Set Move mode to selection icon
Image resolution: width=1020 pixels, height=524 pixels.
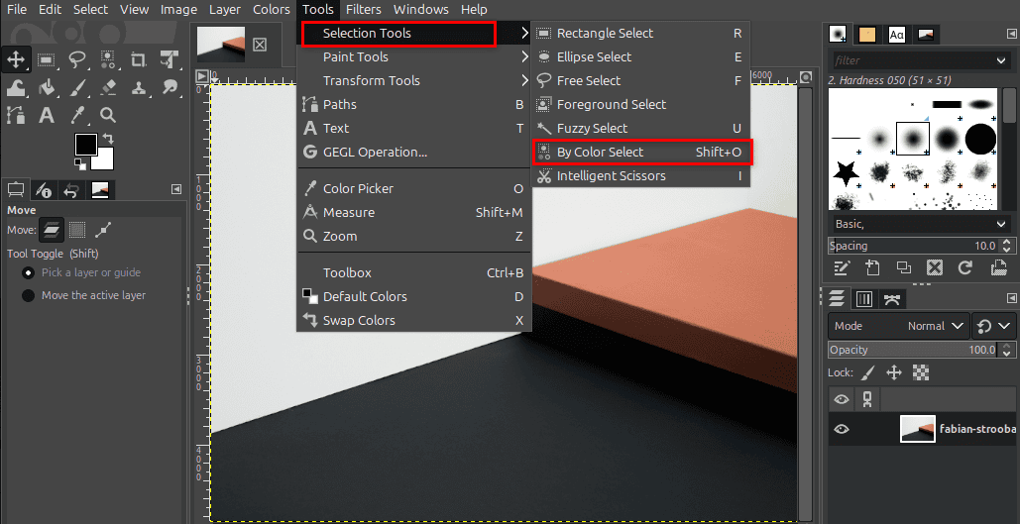click(x=77, y=230)
